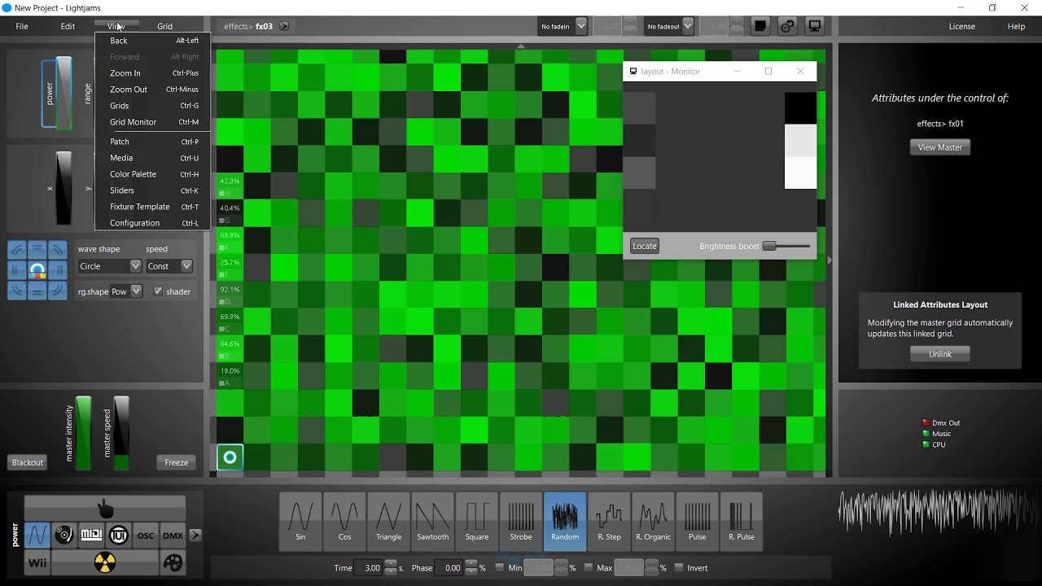Viewport: 1042px width, 586px height.
Task: Select the R. Pulse waveform
Action: [x=741, y=522]
